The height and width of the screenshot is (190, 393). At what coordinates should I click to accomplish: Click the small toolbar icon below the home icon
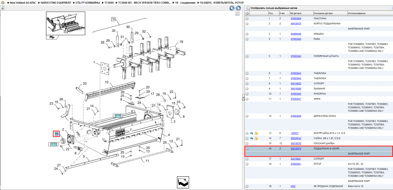pos(2,7)
